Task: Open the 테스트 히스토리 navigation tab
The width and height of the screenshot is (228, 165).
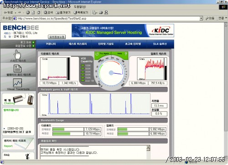Action: pyautogui.click(x=78, y=44)
